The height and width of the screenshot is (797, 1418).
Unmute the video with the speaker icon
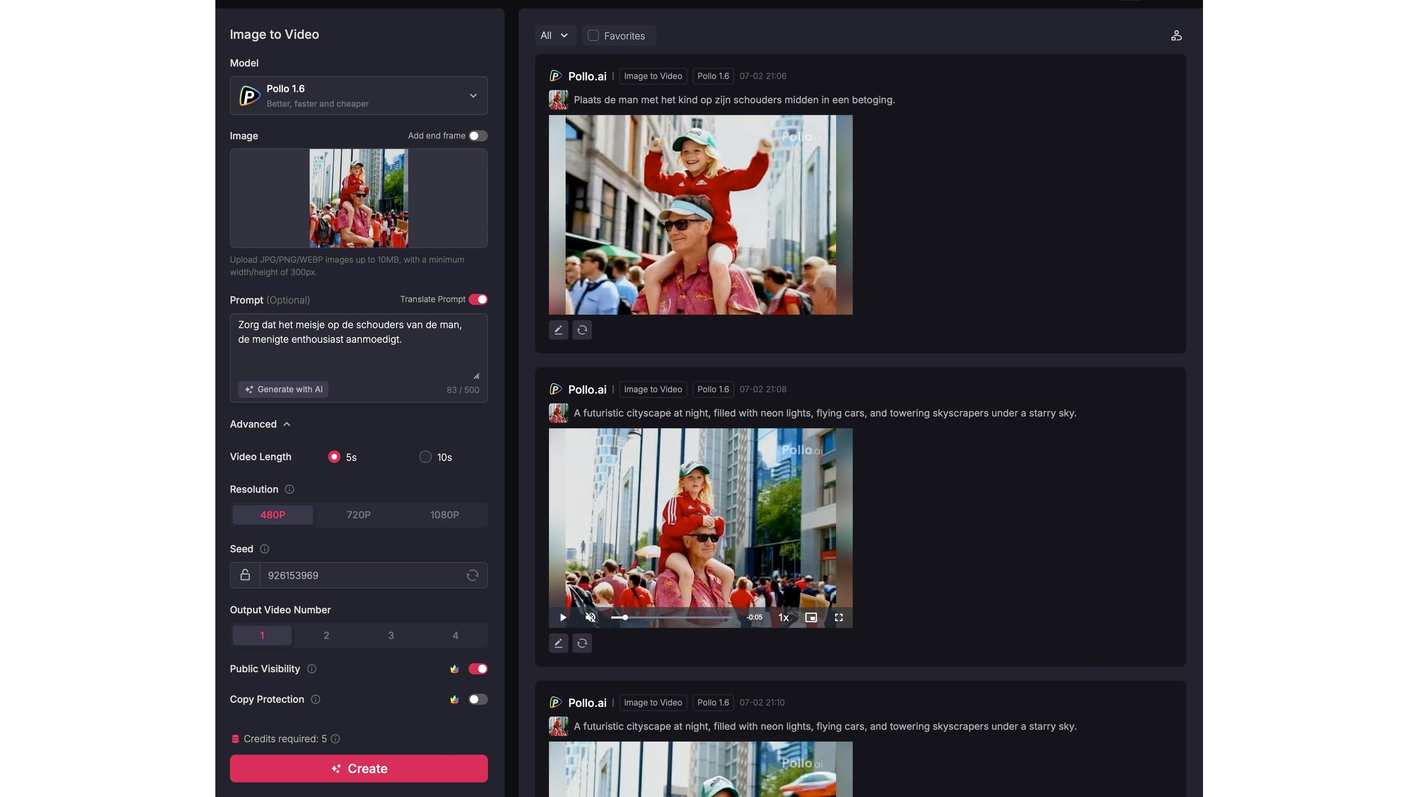pyautogui.click(x=590, y=618)
